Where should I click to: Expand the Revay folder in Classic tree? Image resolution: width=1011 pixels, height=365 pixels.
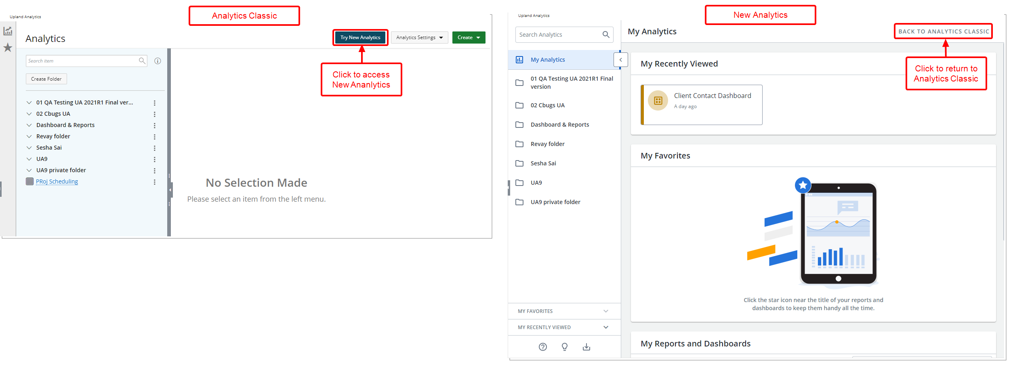(x=29, y=137)
